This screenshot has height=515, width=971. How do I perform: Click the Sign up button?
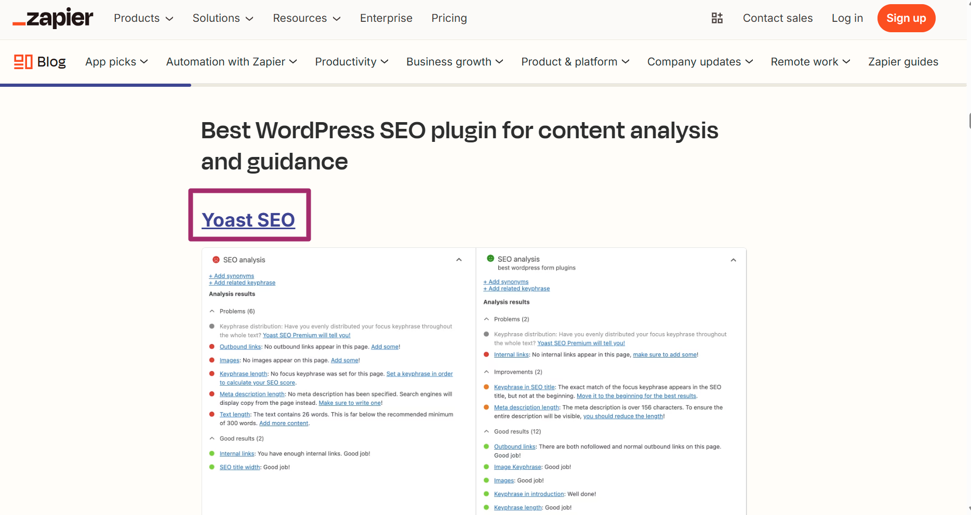pyautogui.click(x=906, y=18)
